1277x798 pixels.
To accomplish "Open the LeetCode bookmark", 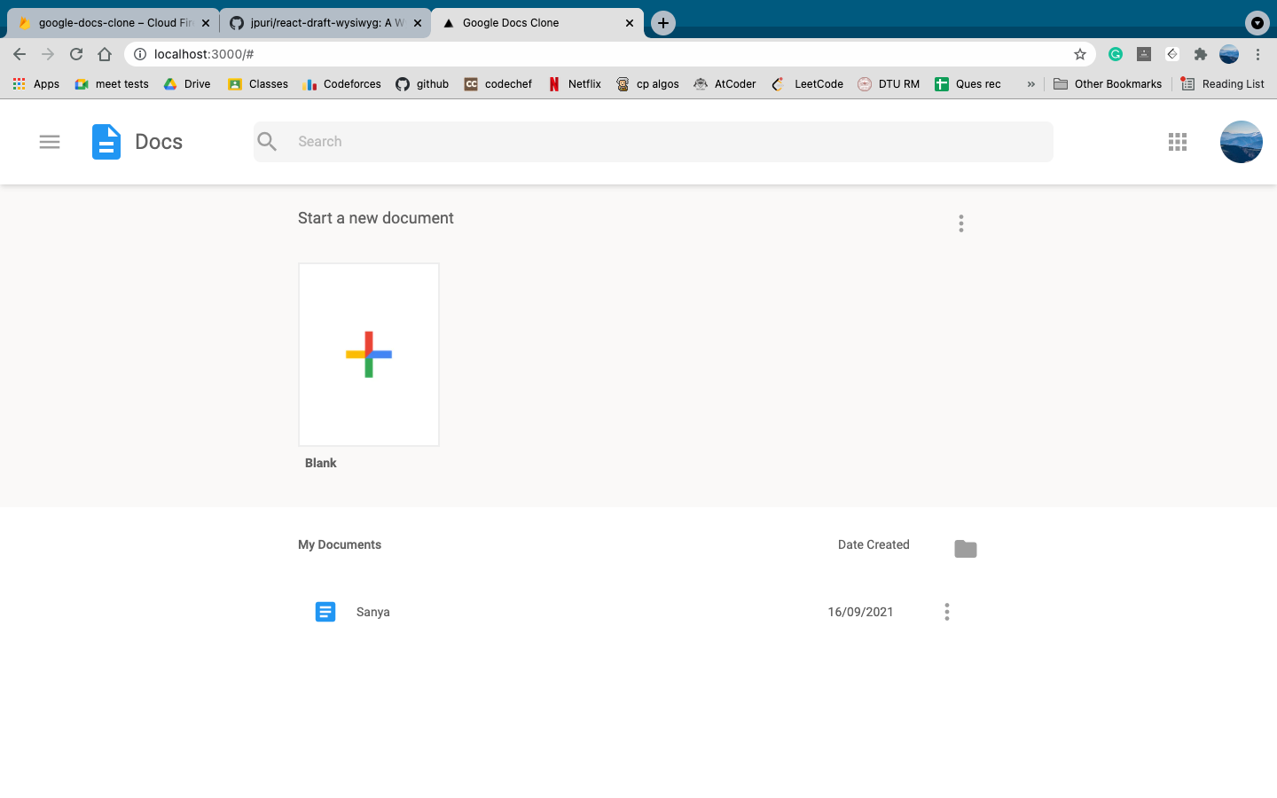I will [x=807, y=84].
